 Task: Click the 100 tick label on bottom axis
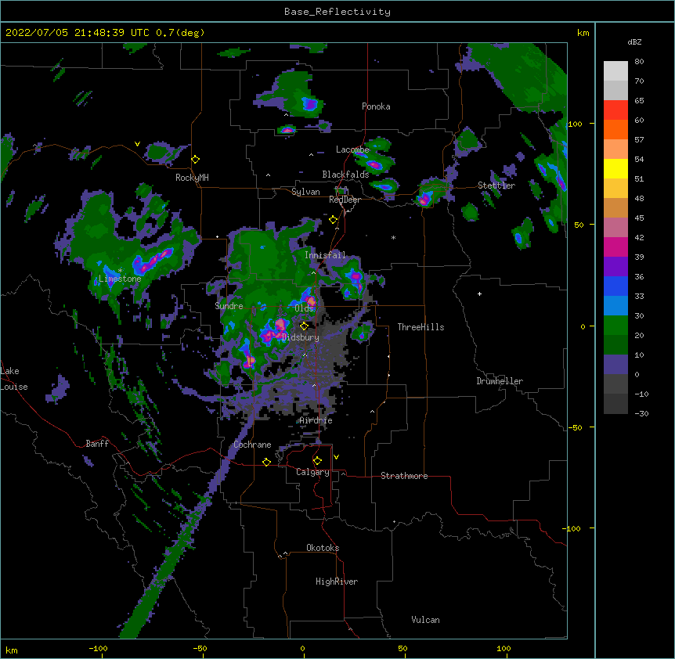pos(504,648)
